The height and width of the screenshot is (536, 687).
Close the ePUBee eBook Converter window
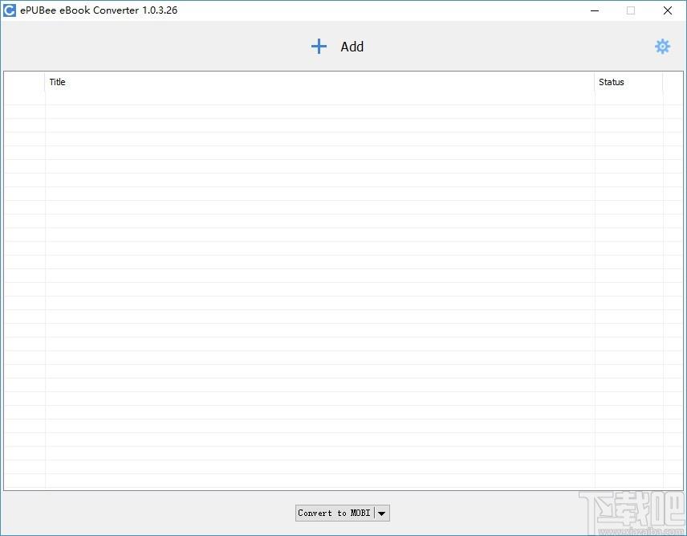click(x=667, y=10)
